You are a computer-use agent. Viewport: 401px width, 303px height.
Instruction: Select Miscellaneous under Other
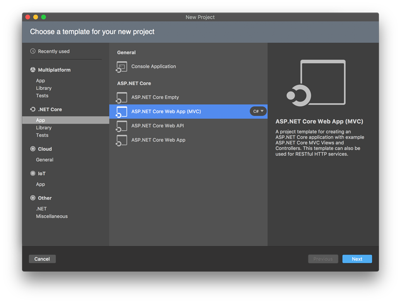pyautogui.click(x=52, y=216)
